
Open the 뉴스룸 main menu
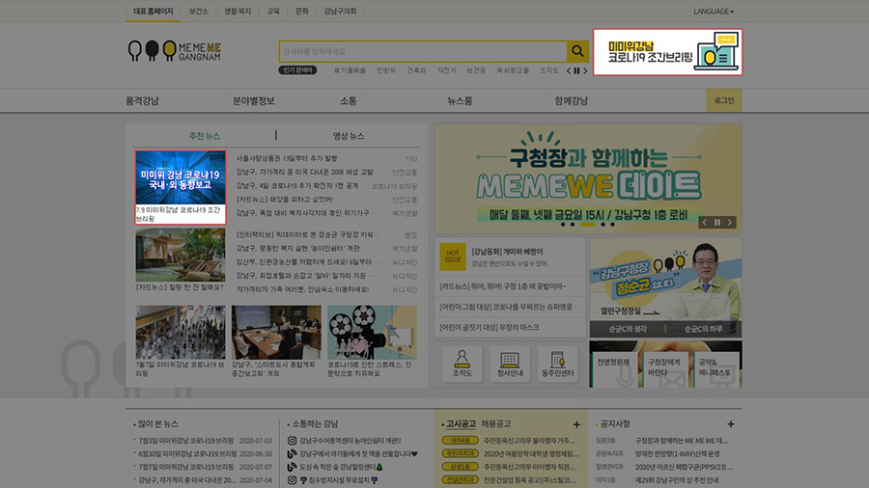[x=460, y=100]
